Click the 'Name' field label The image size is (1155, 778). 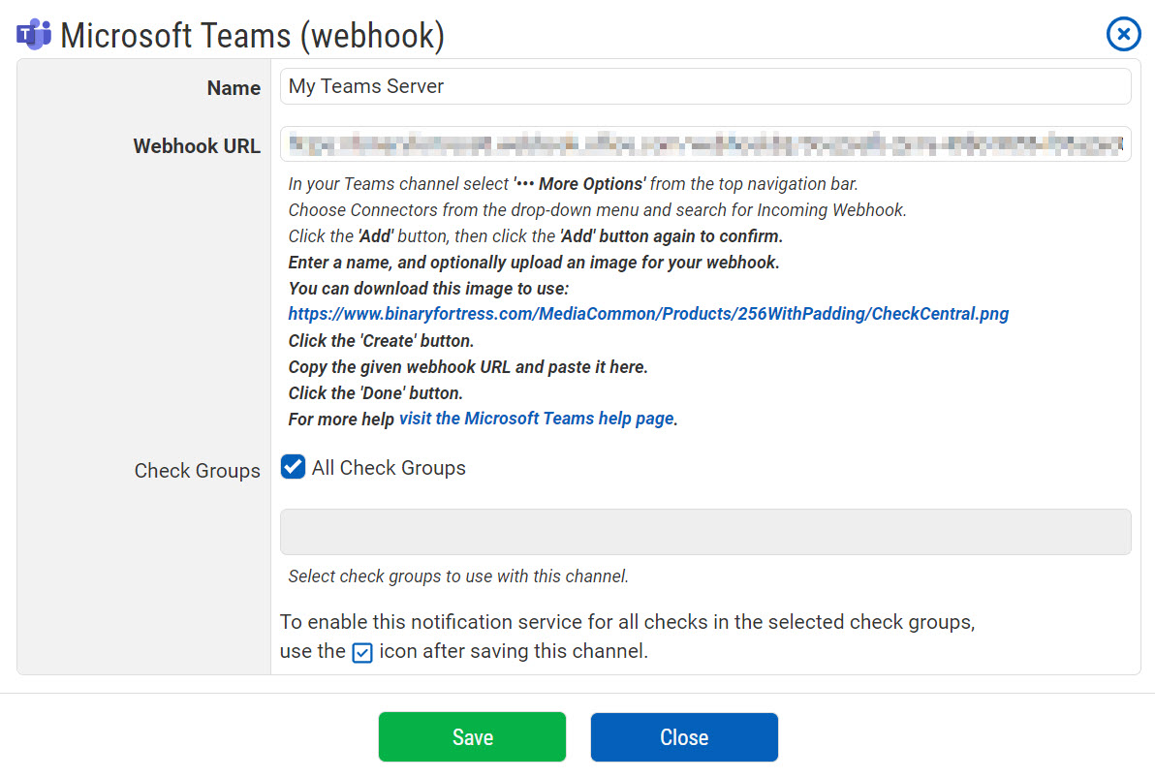[234, 88]
